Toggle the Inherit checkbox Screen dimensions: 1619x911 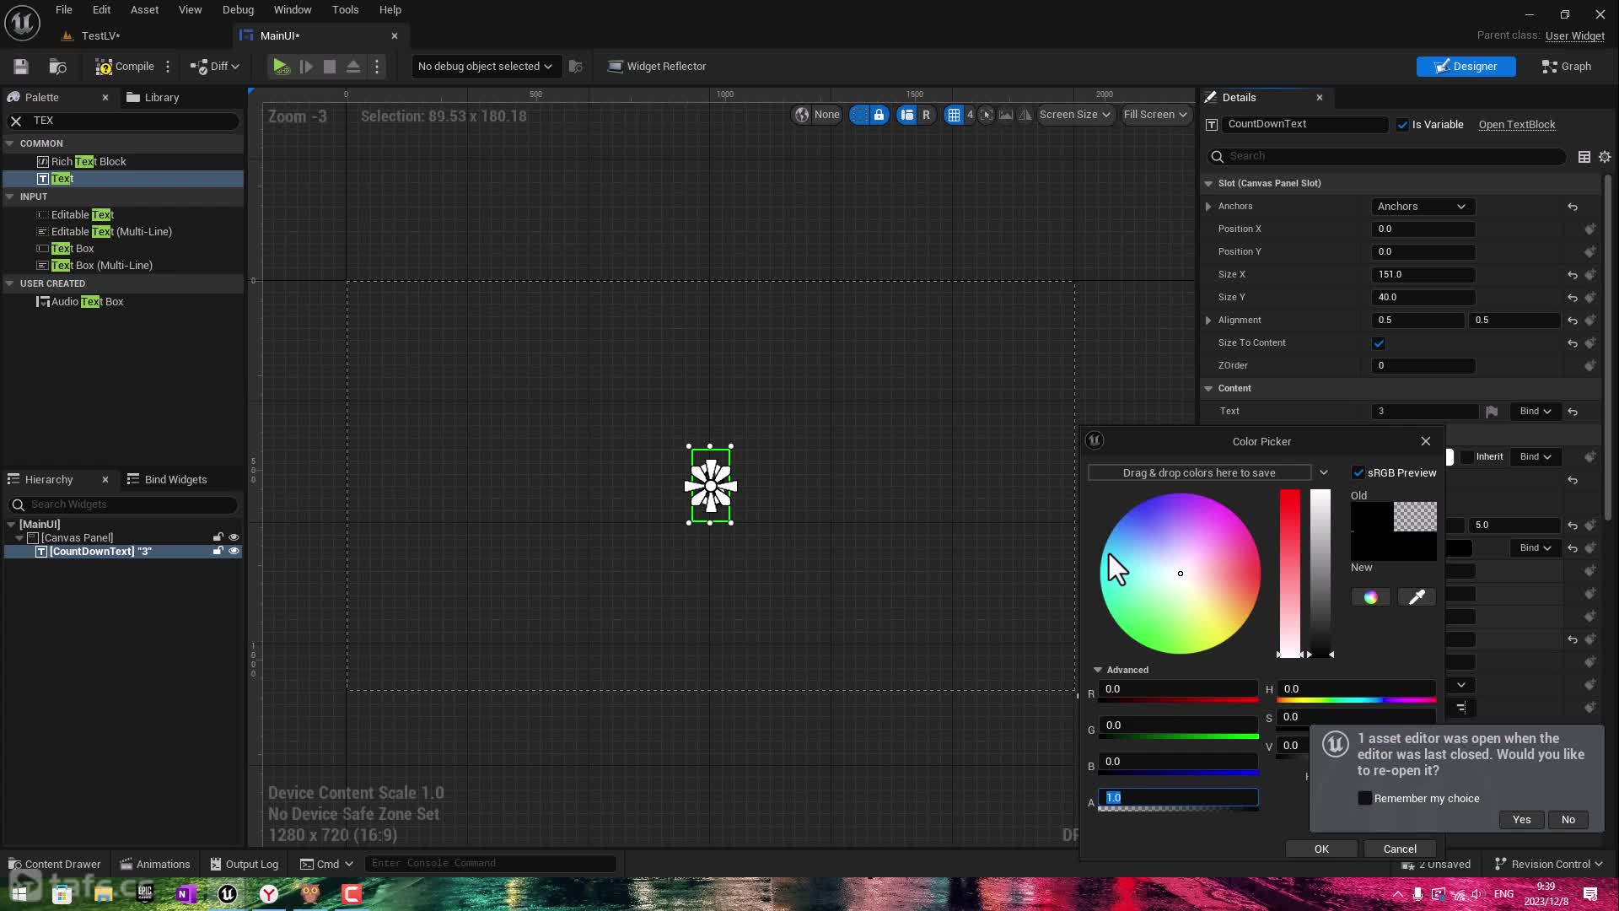[1467, 456]
